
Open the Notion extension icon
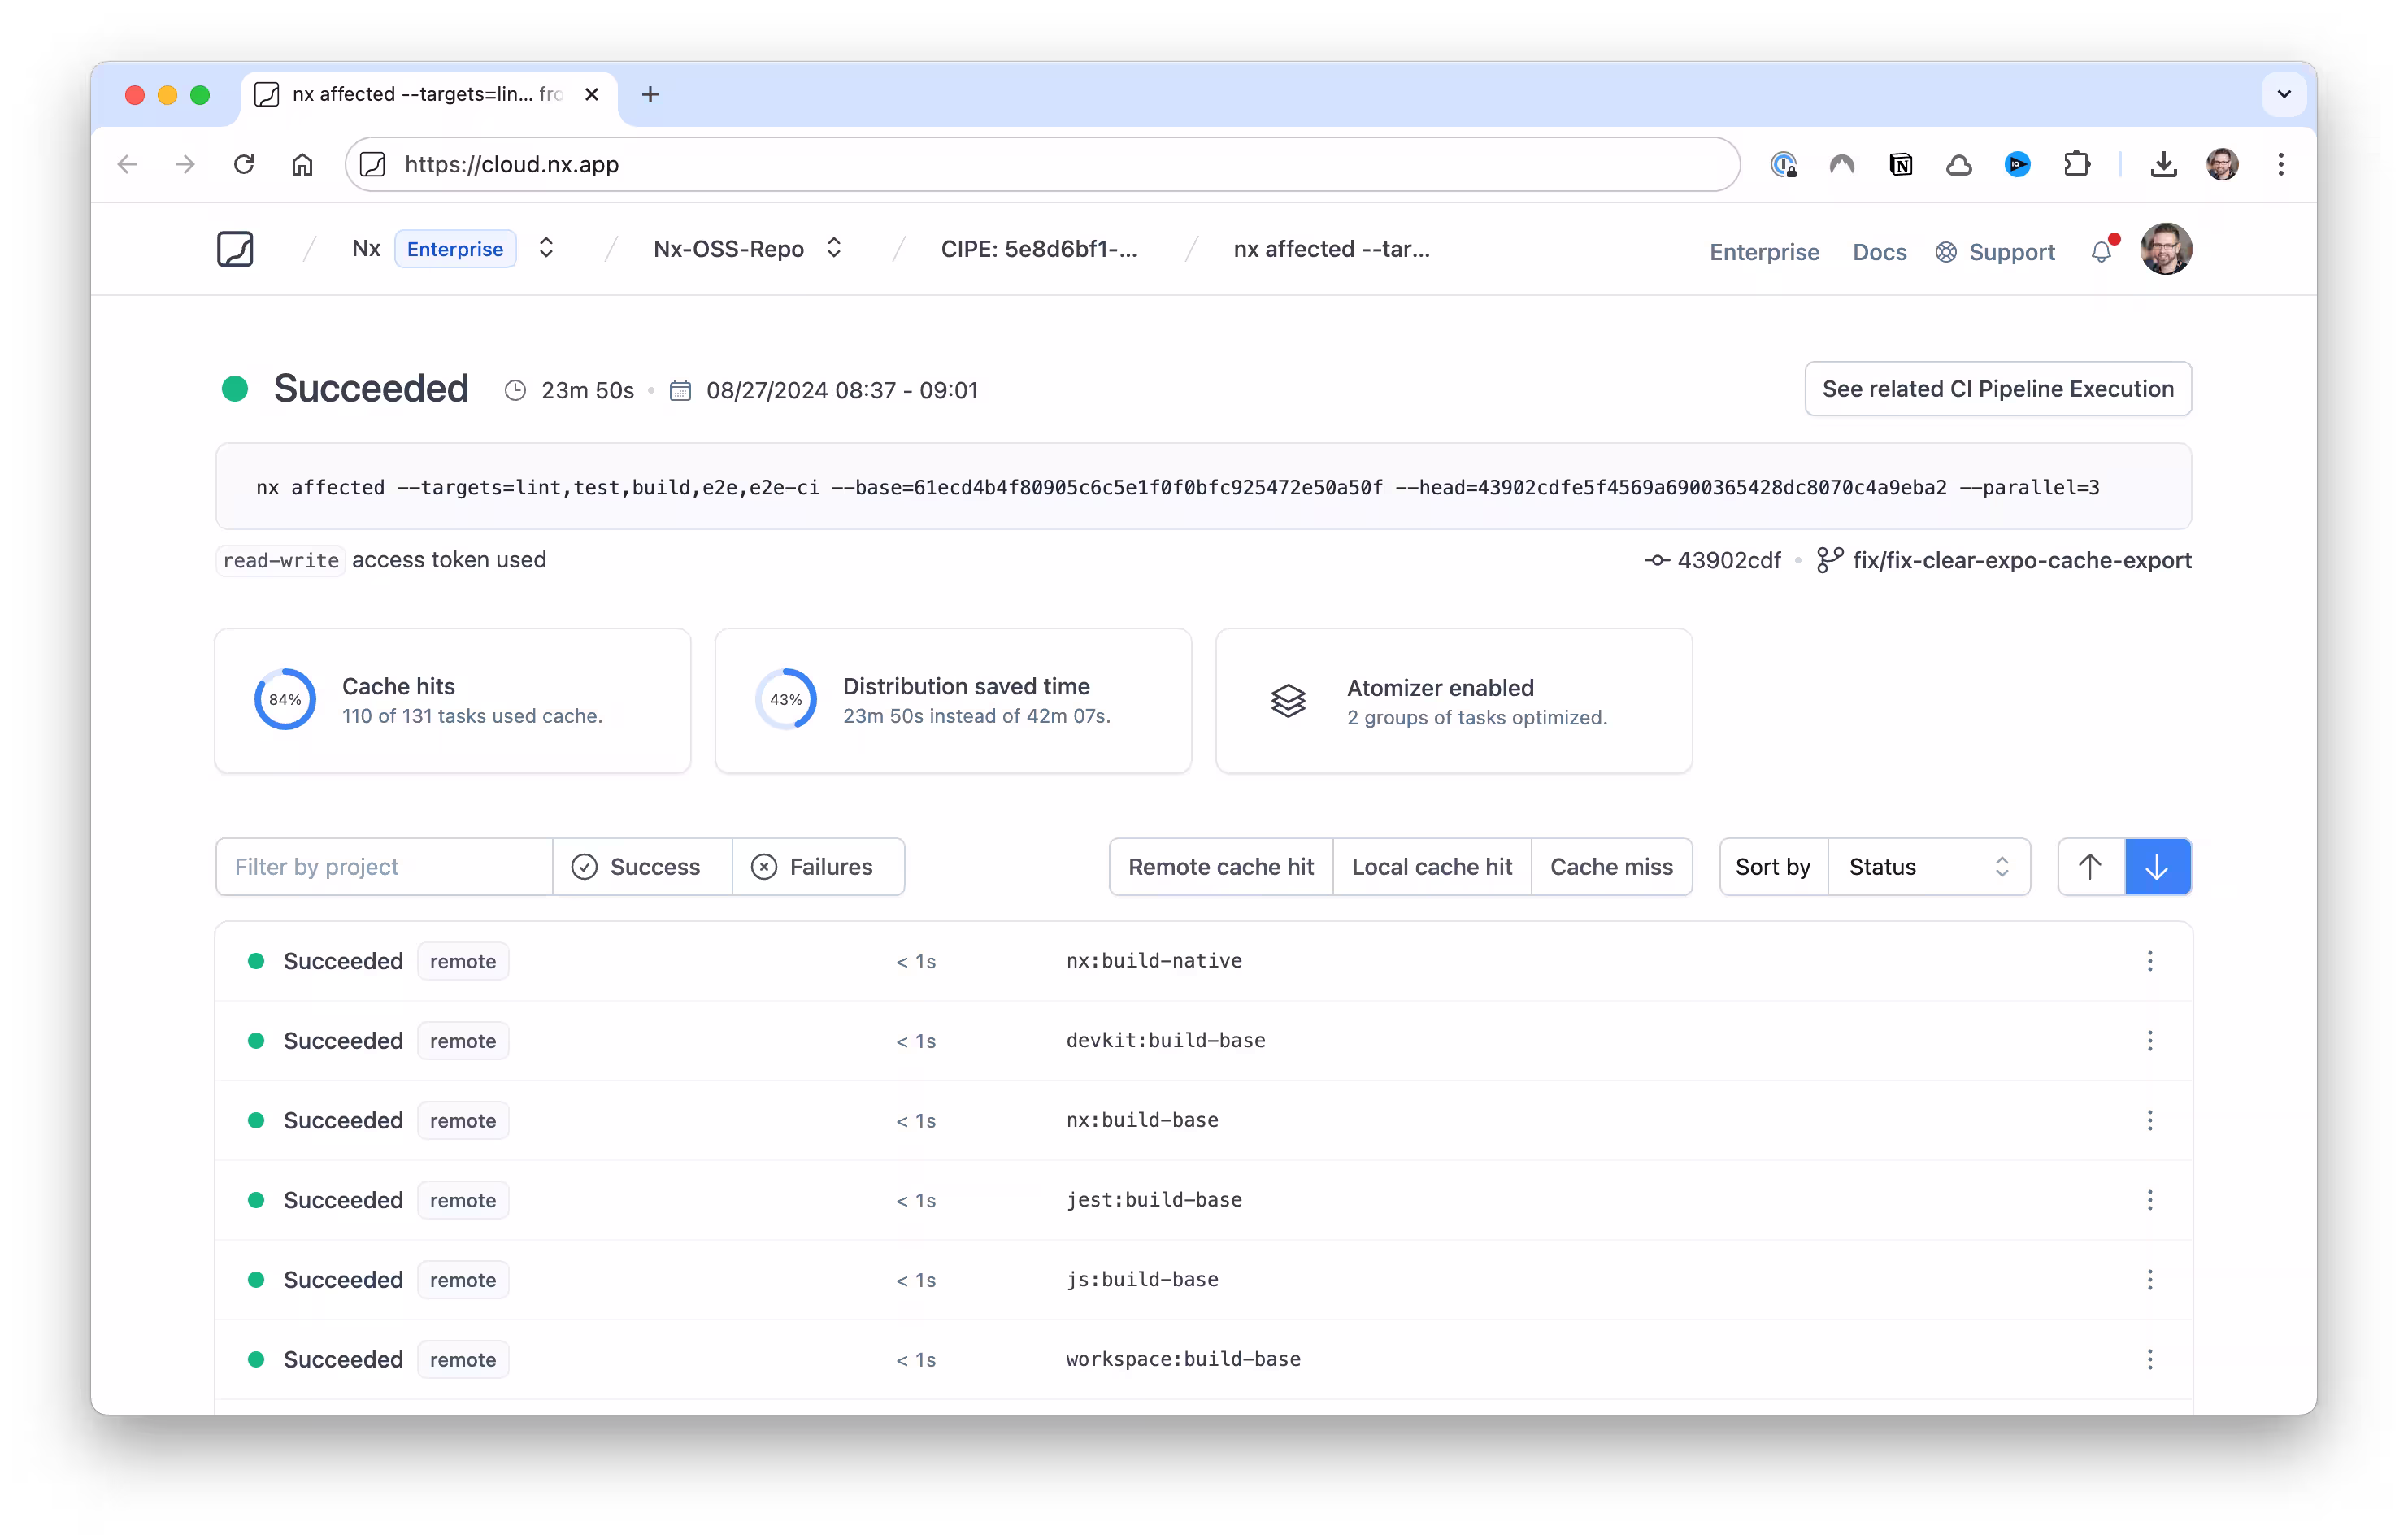click(x=1901, y=164)
